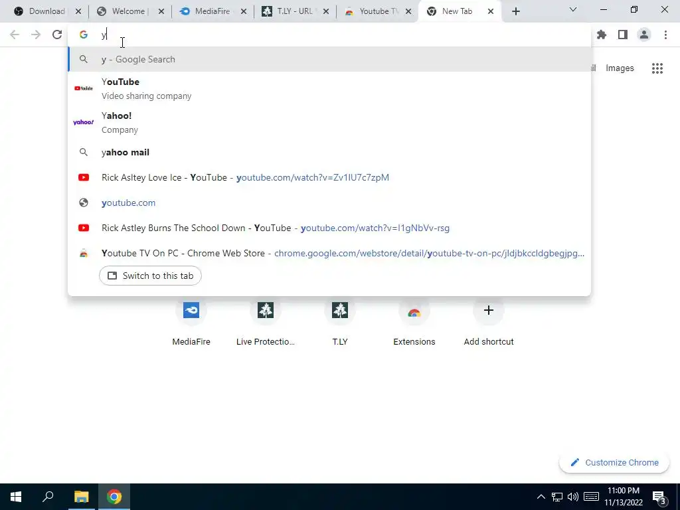Viewport: 680px width, 510px height.
Task: Open the network tray icon
Action: [557, 497]
